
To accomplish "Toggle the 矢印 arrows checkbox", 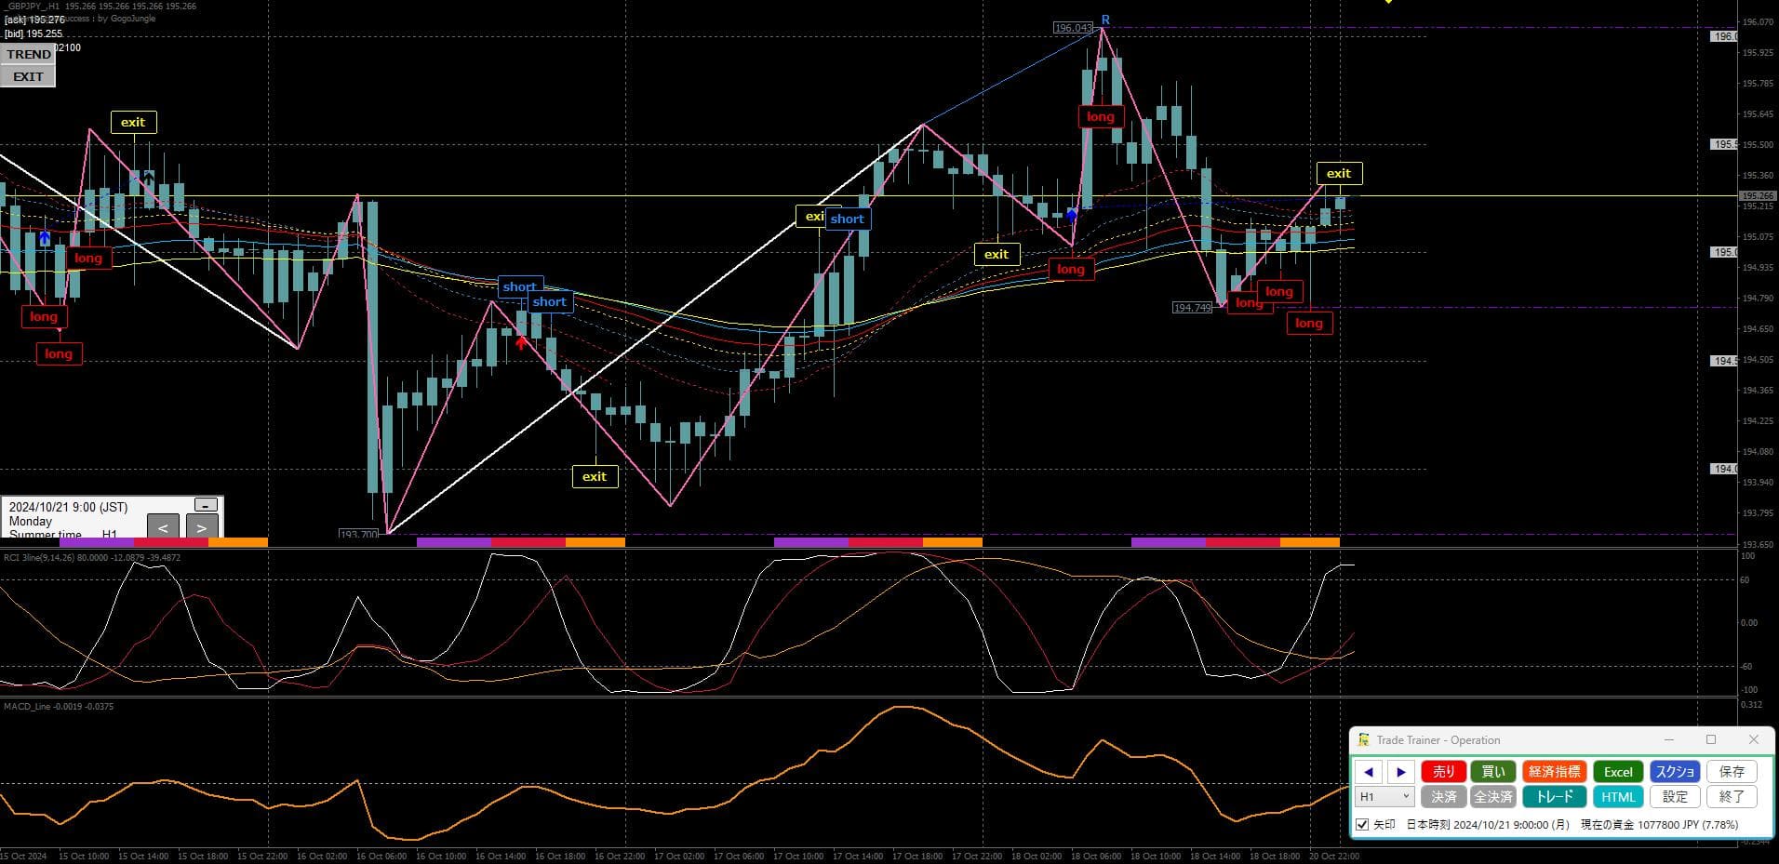I will 1362,825.
